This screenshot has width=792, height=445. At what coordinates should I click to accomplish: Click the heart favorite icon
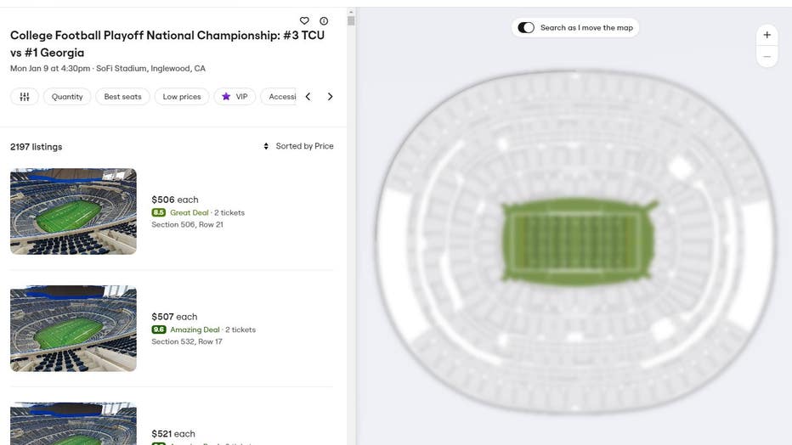(304, 21)
